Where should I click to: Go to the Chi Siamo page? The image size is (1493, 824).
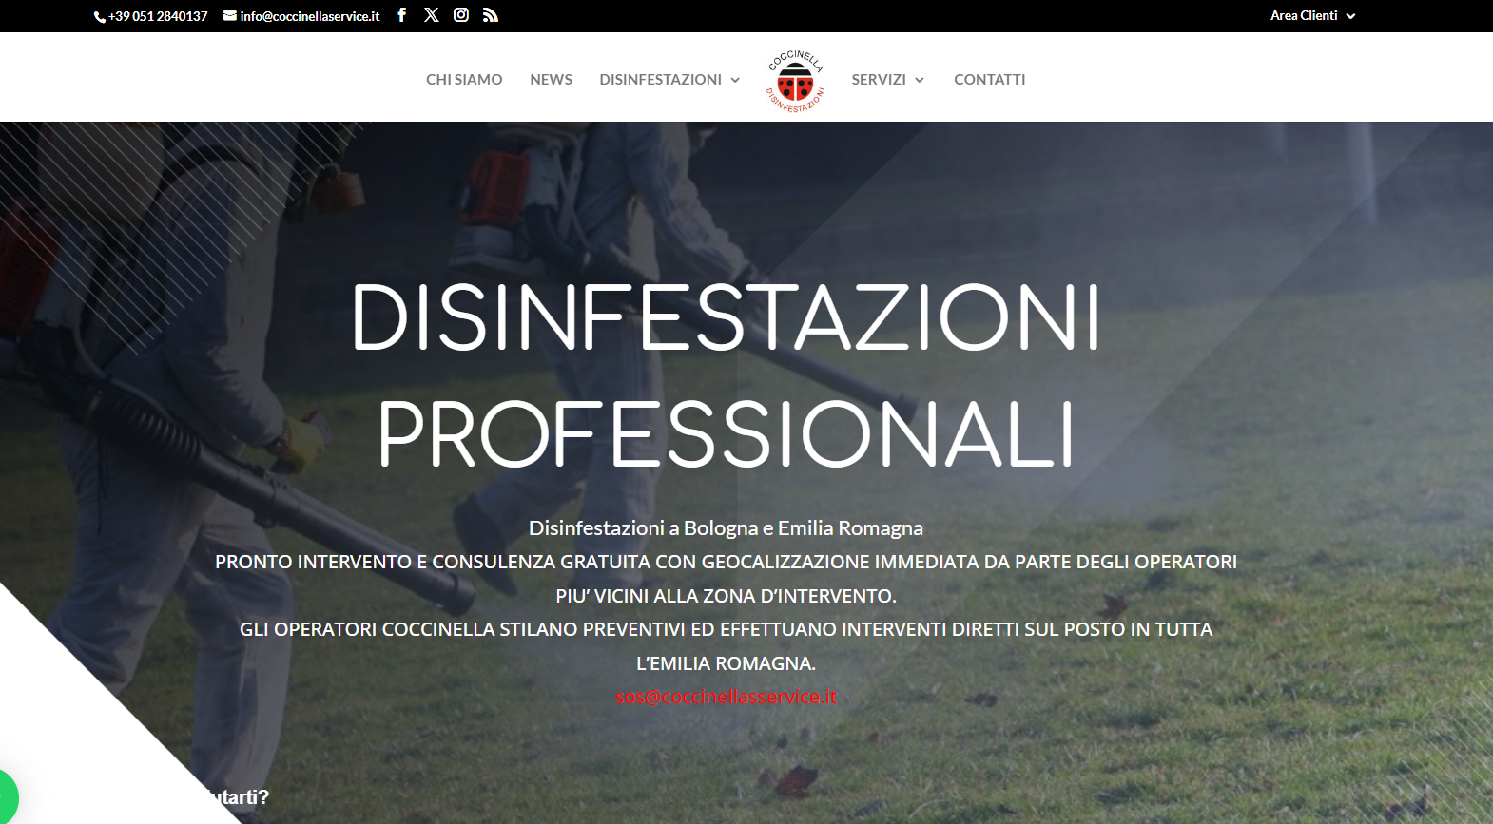pos(464,80)
